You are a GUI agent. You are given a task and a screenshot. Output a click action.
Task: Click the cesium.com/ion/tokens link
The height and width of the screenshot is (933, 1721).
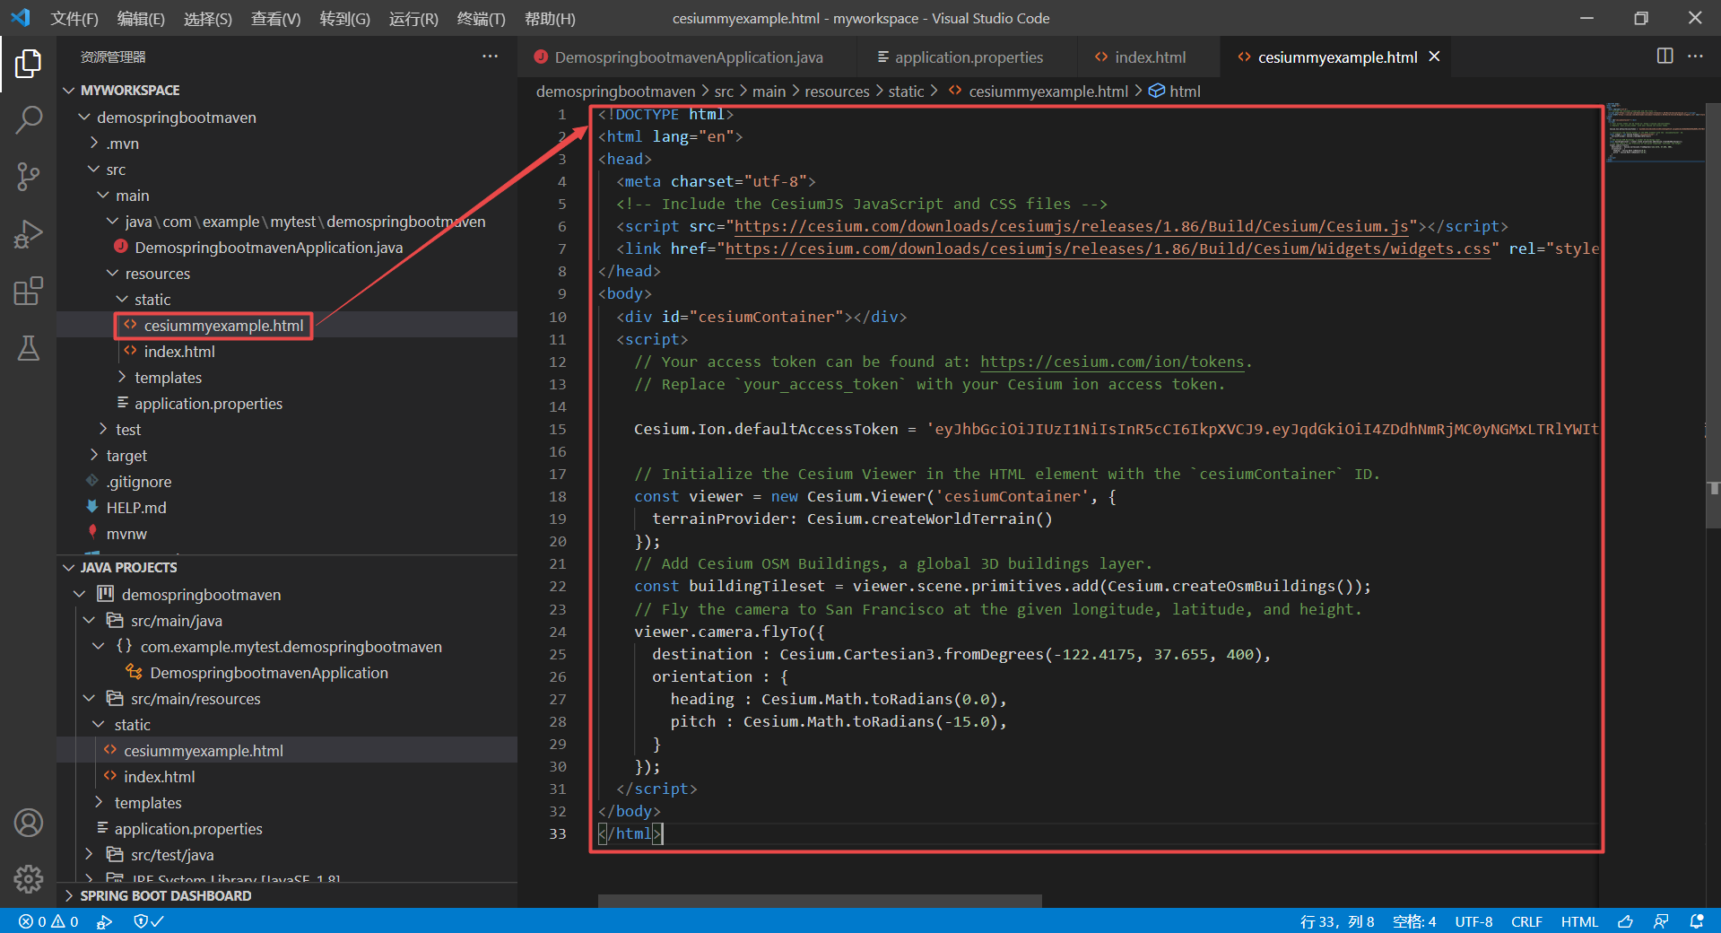[x=1111, y=362]
